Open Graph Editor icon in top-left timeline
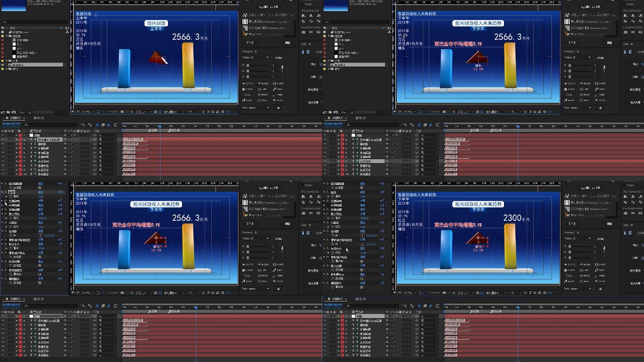This screenshot has width=644, height=362. [116, 125]
